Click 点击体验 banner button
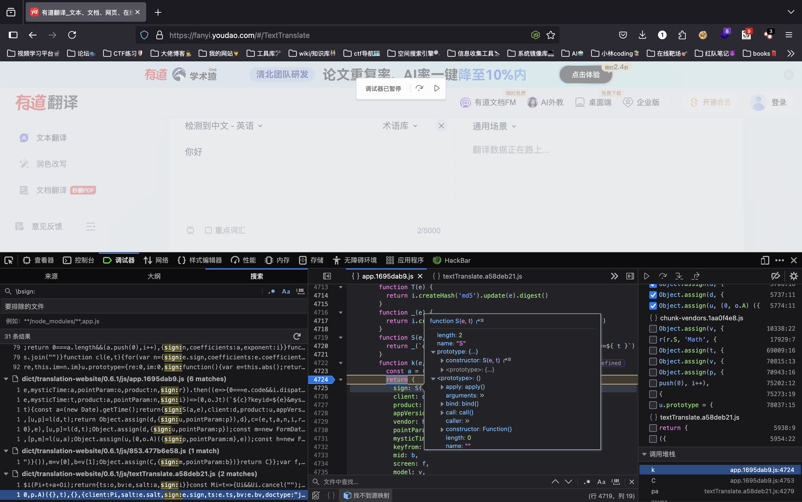Screen dimensions: 802x502 tap(586, 75)
